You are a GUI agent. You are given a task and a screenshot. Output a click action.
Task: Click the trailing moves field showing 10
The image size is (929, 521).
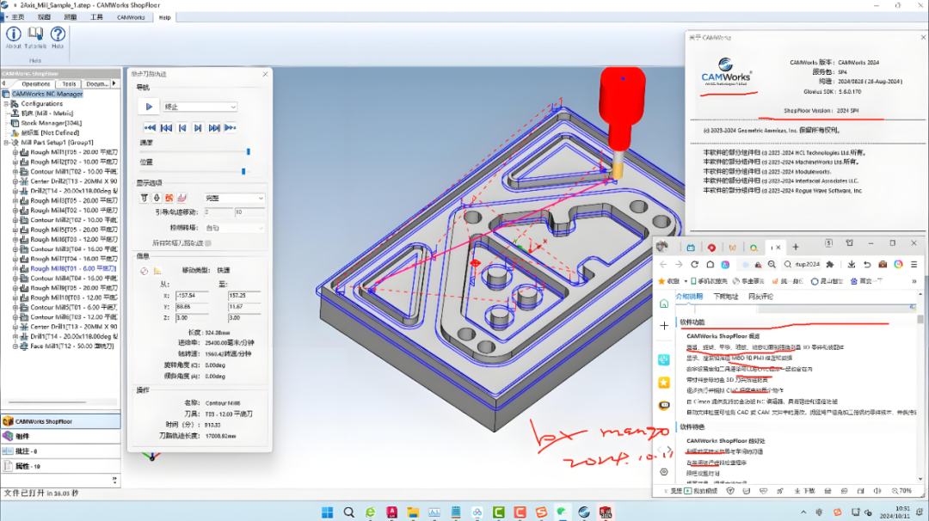249,212
